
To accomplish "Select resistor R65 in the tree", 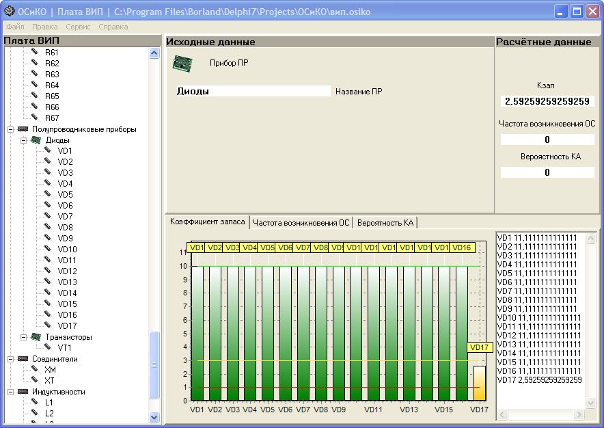I will [52, 96].
